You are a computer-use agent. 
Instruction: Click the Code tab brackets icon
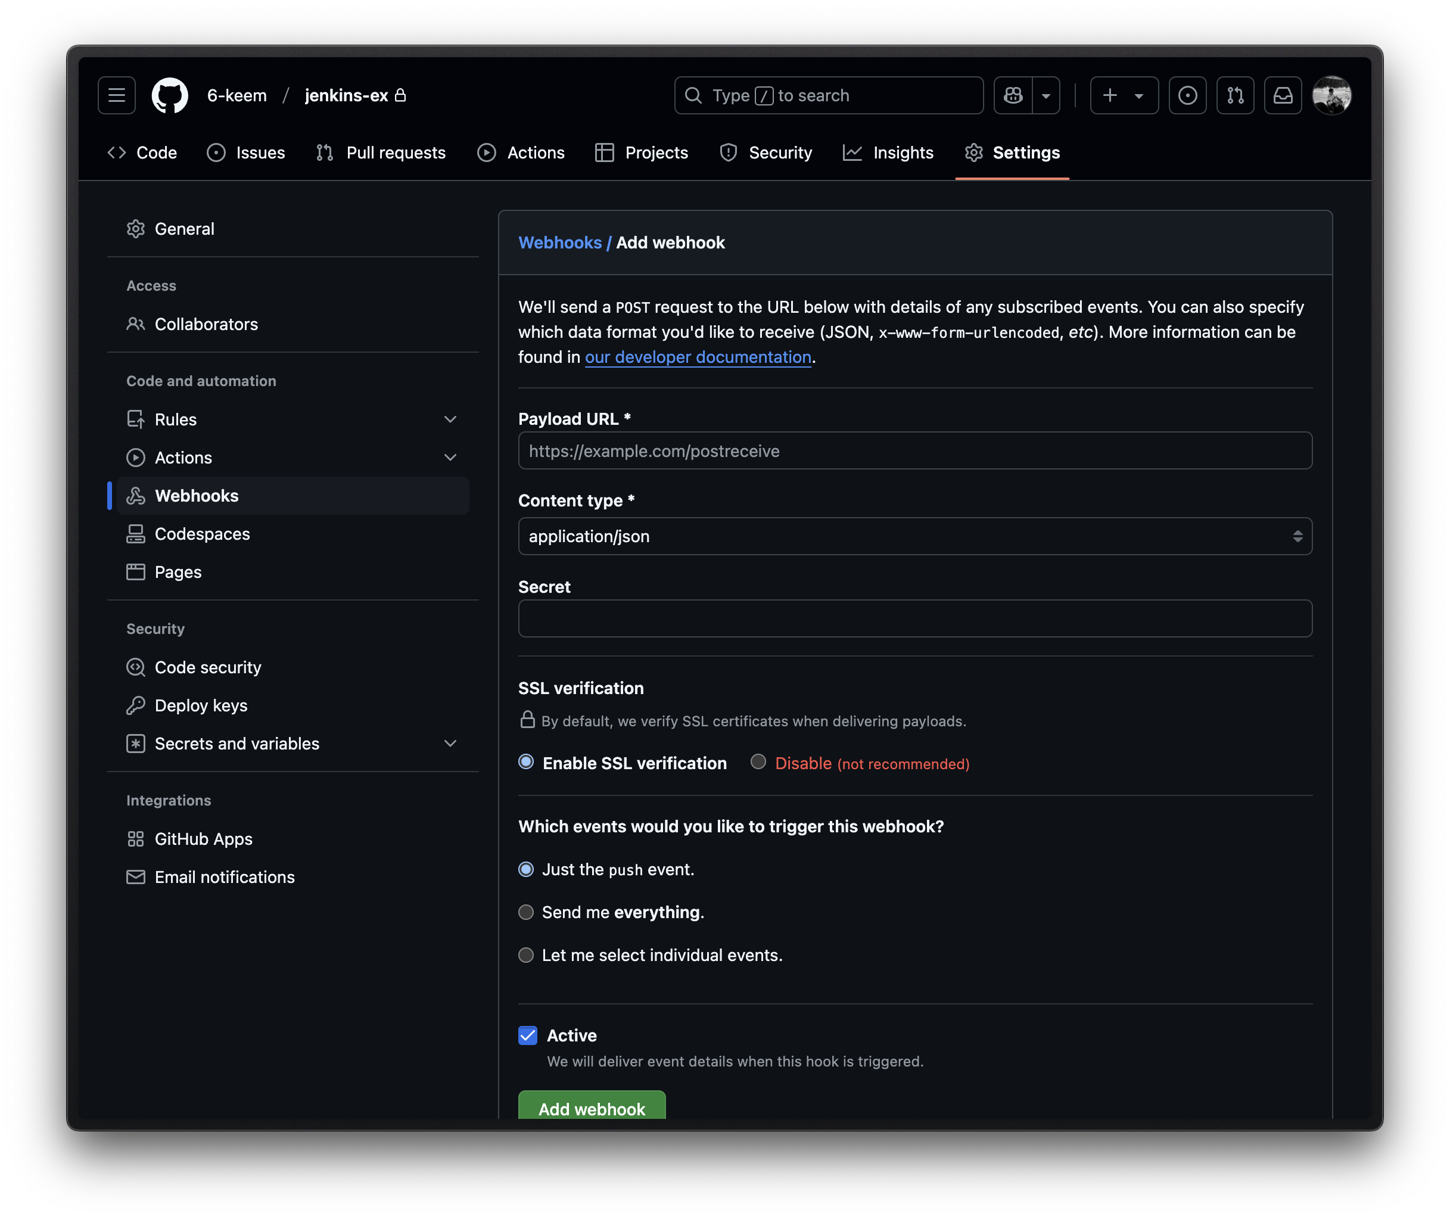point(117,153)
